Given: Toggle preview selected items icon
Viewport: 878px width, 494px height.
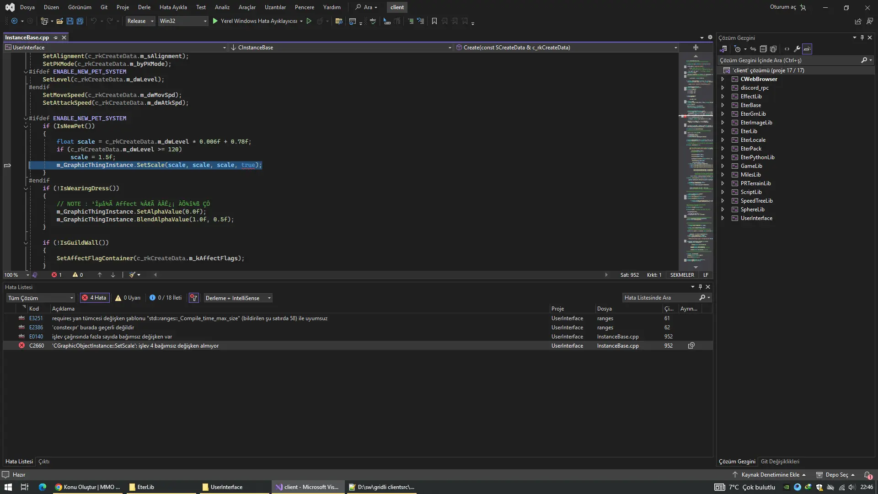Looking at the screenshot, I should click(x=807, y=49).
